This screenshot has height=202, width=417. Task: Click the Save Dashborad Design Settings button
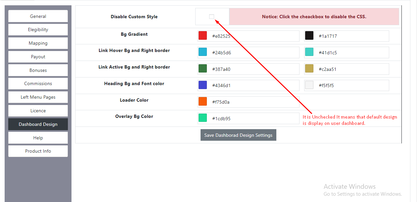[238, 135]
